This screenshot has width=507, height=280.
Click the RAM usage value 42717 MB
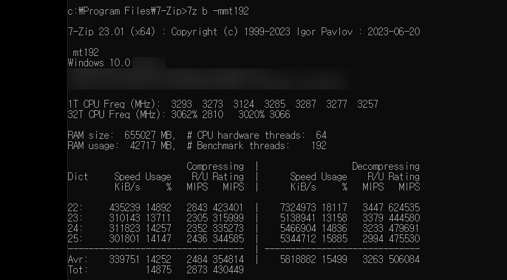pos(153,145)
